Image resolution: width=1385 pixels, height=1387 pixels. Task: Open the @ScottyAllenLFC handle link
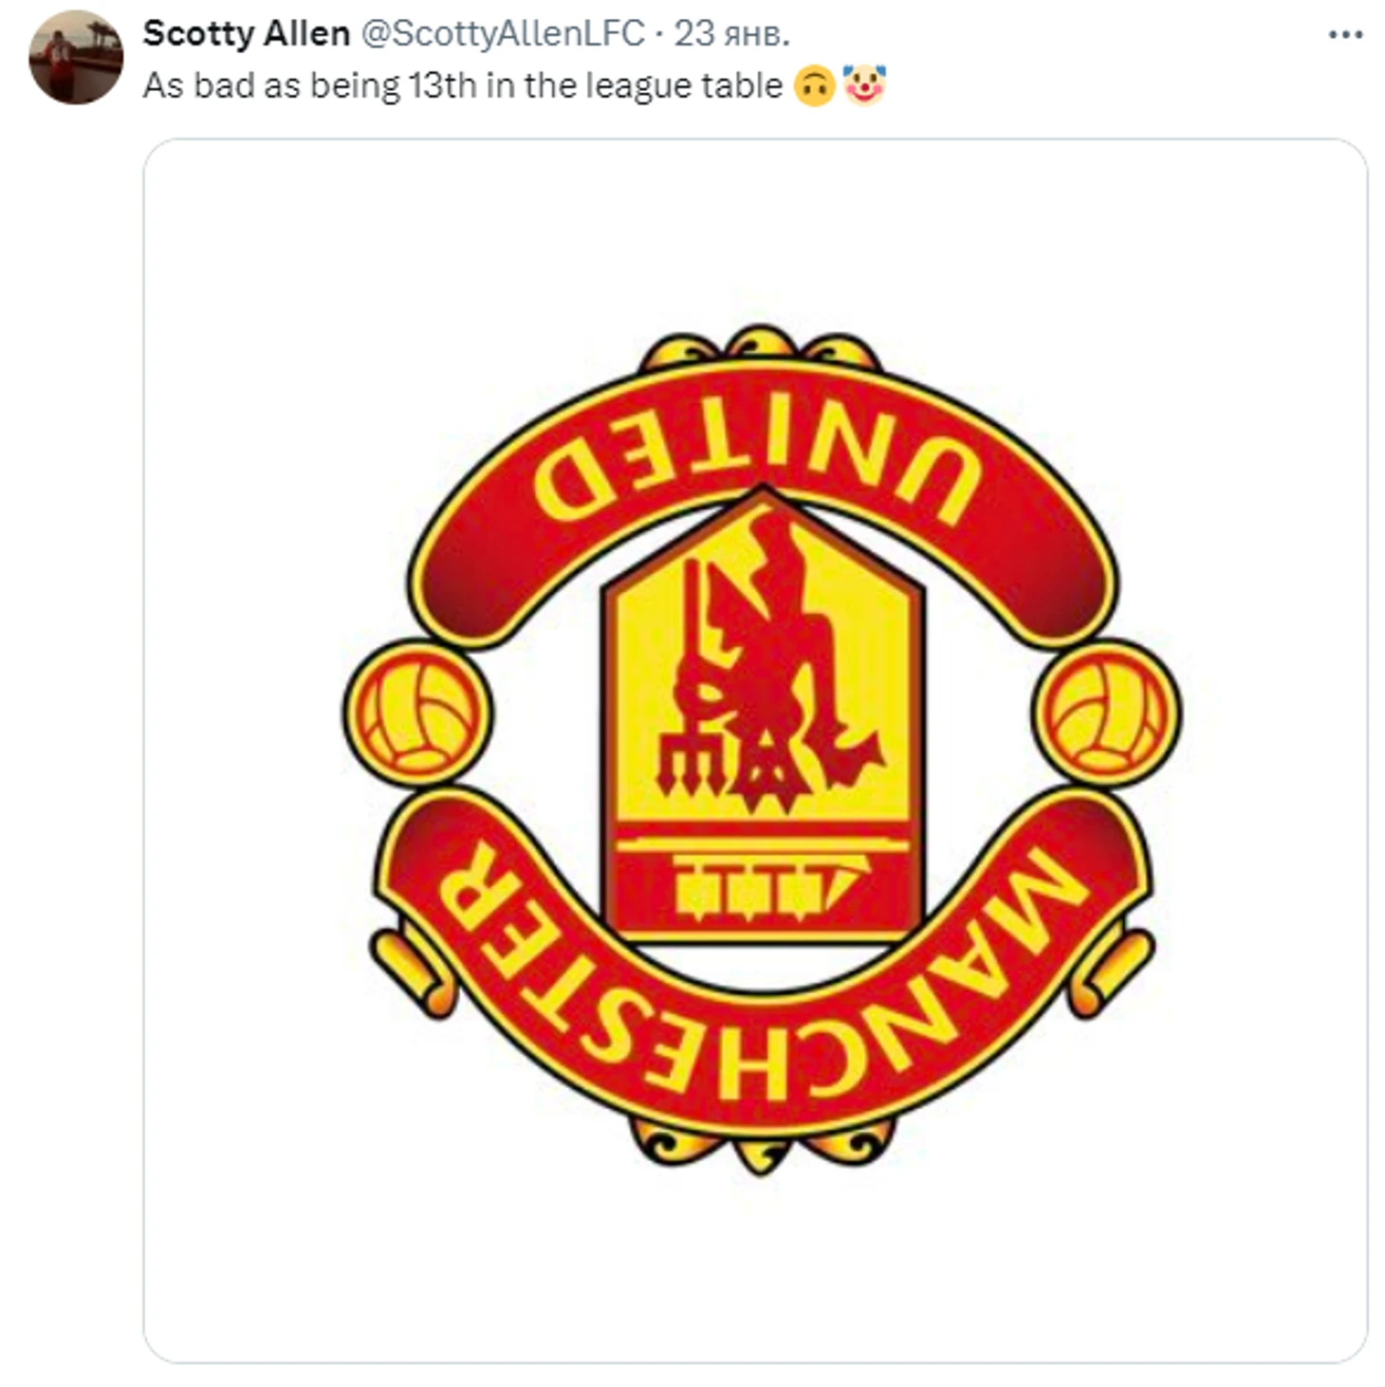pos(504,34)
